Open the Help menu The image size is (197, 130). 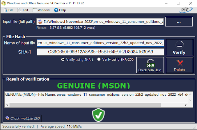point(60,10)
